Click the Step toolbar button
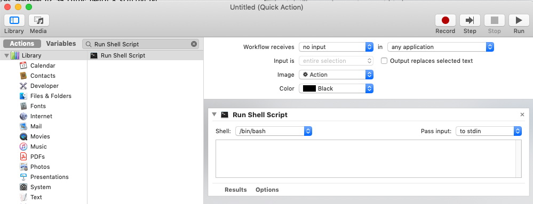This screenshot has width=533, height=204. [x=470, y=20]
